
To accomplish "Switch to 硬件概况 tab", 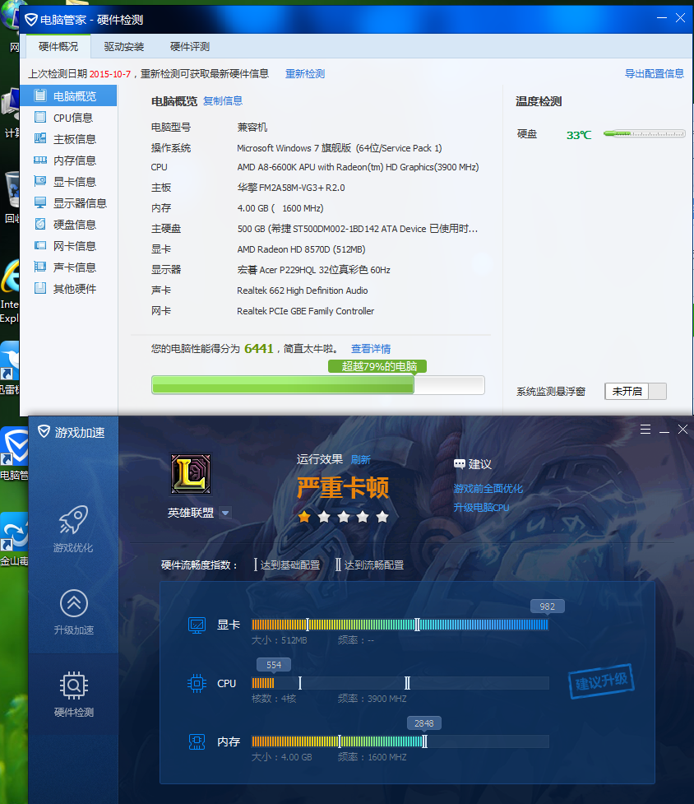I will point(58,47).
